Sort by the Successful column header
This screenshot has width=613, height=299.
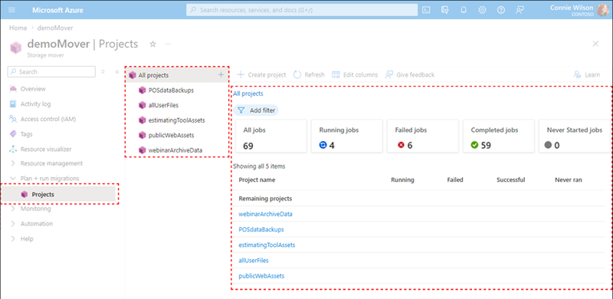tap(510, 180)
